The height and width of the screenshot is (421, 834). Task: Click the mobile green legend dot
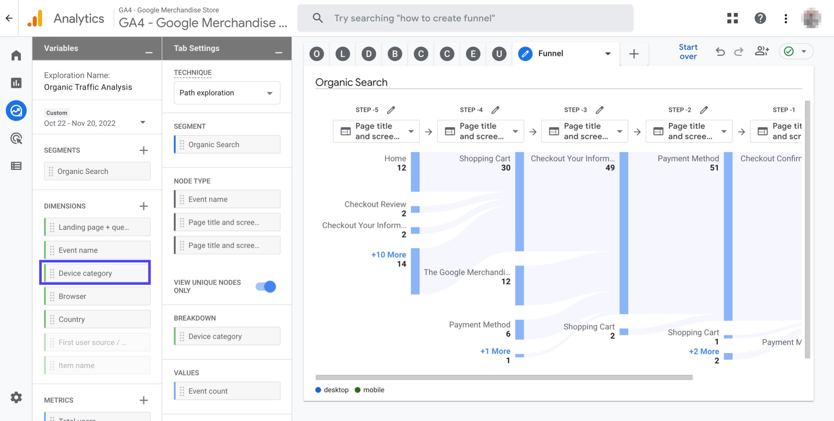[357, 390]
